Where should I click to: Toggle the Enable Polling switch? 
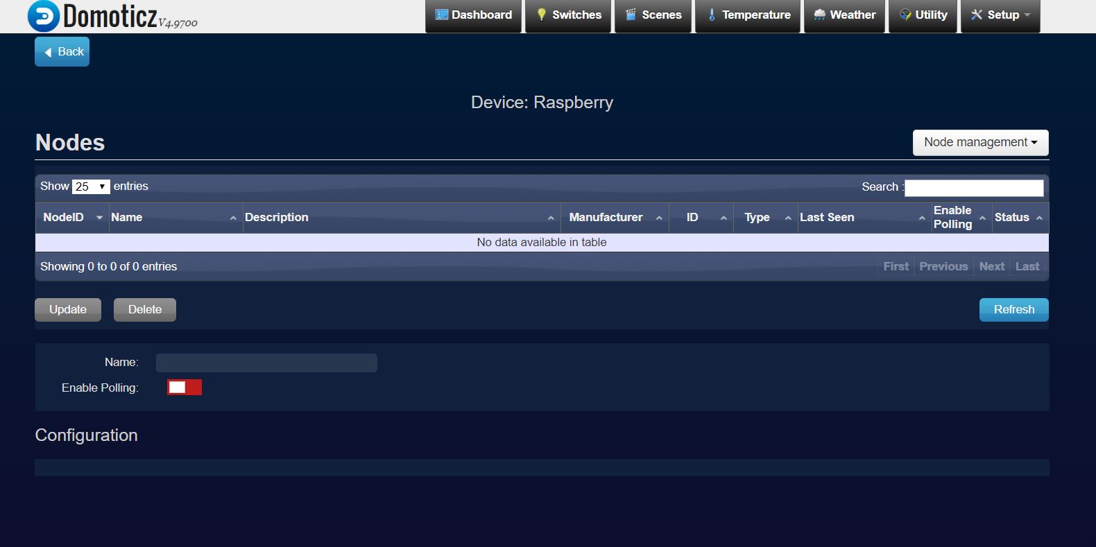click(185, 388)
